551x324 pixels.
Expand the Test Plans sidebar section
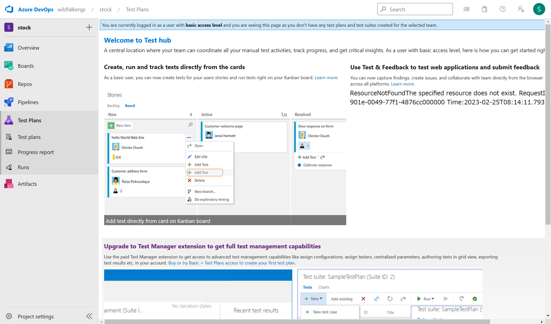[29, 120]
